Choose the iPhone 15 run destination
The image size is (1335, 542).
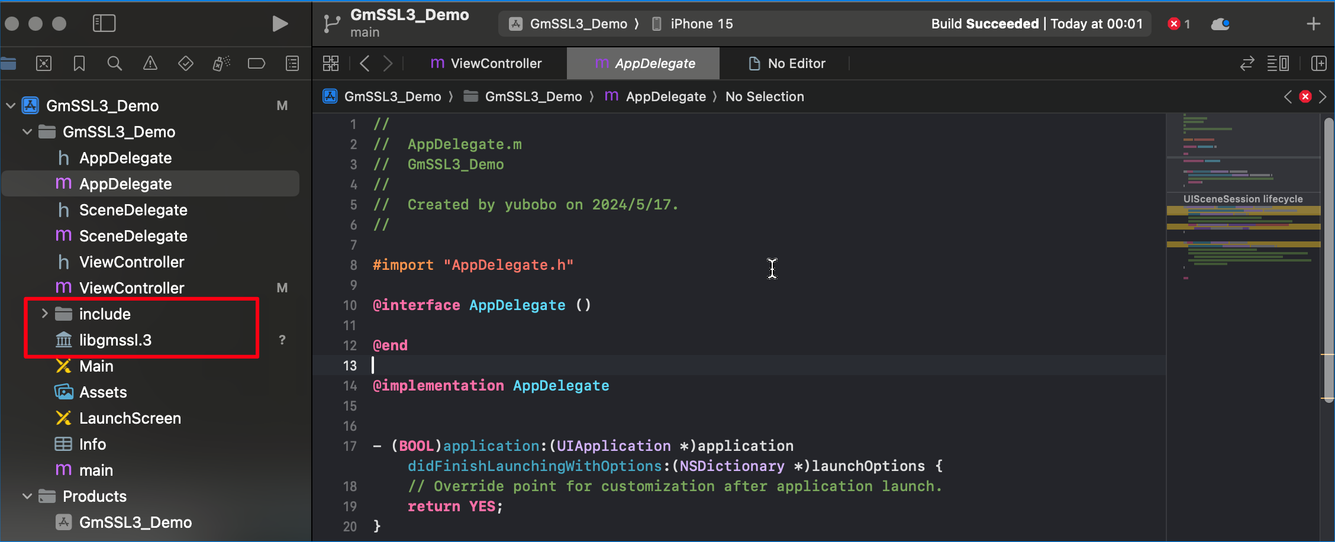(692, 24)
